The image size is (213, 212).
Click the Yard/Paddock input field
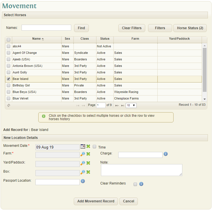(x=58, y=164)
